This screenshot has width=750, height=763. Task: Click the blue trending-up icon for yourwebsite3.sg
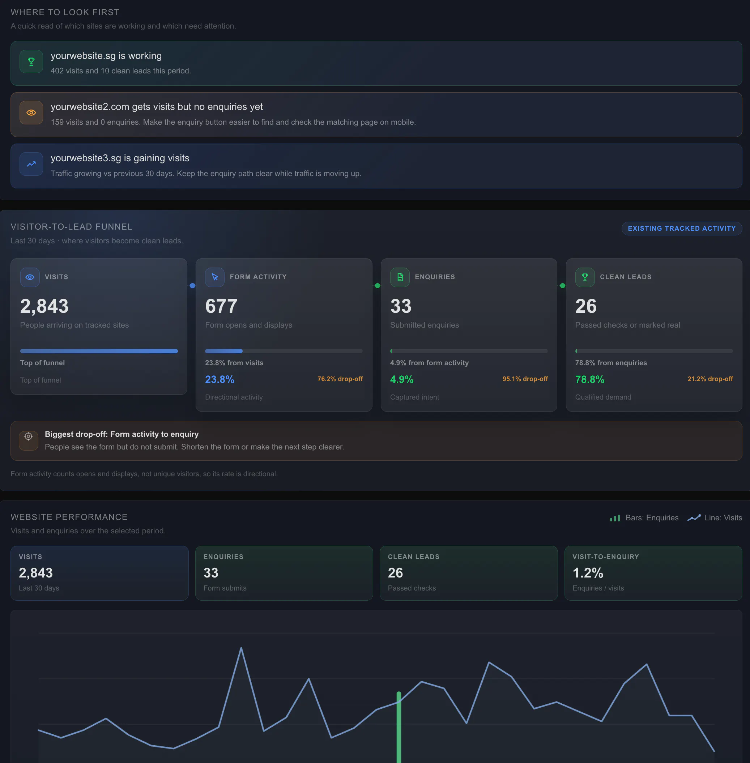tap(31, 164)
